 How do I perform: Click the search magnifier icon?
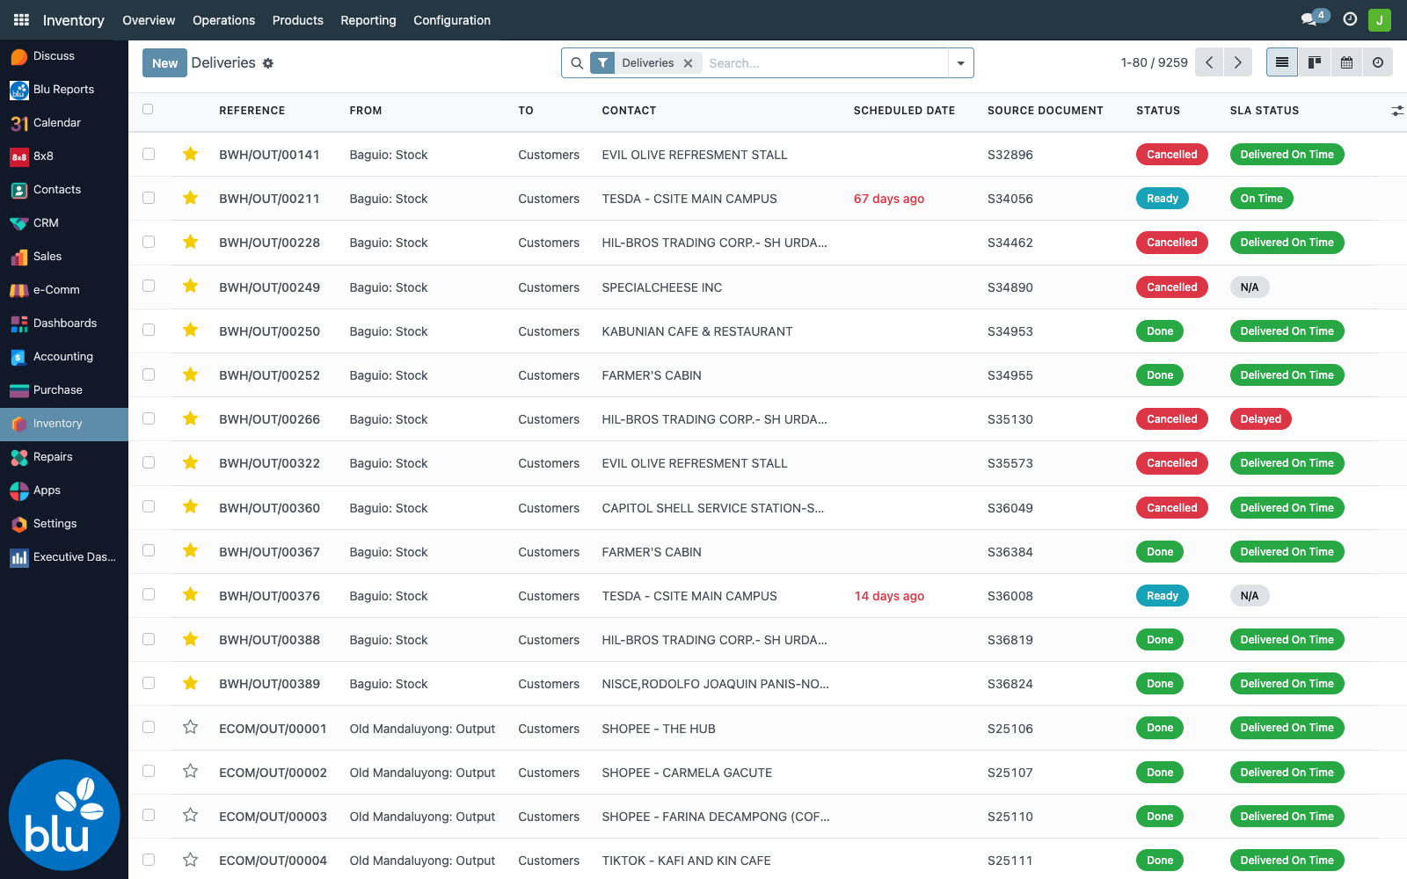tap(577, 63)
